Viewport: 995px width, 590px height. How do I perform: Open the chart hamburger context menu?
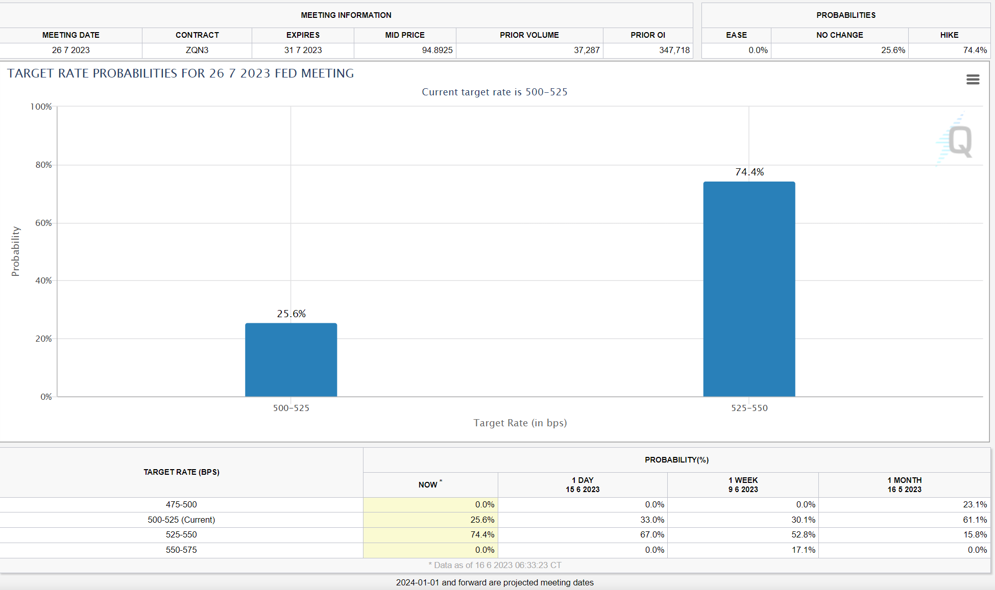[x=973, y=80]
